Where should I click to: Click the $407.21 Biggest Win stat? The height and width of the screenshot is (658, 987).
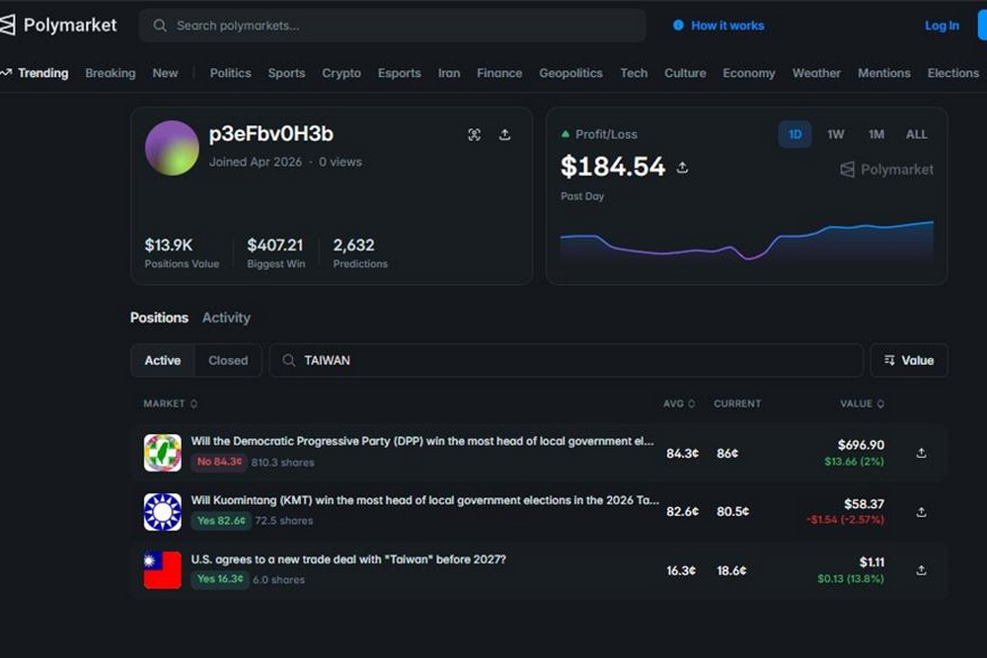[x=275, y=253]
